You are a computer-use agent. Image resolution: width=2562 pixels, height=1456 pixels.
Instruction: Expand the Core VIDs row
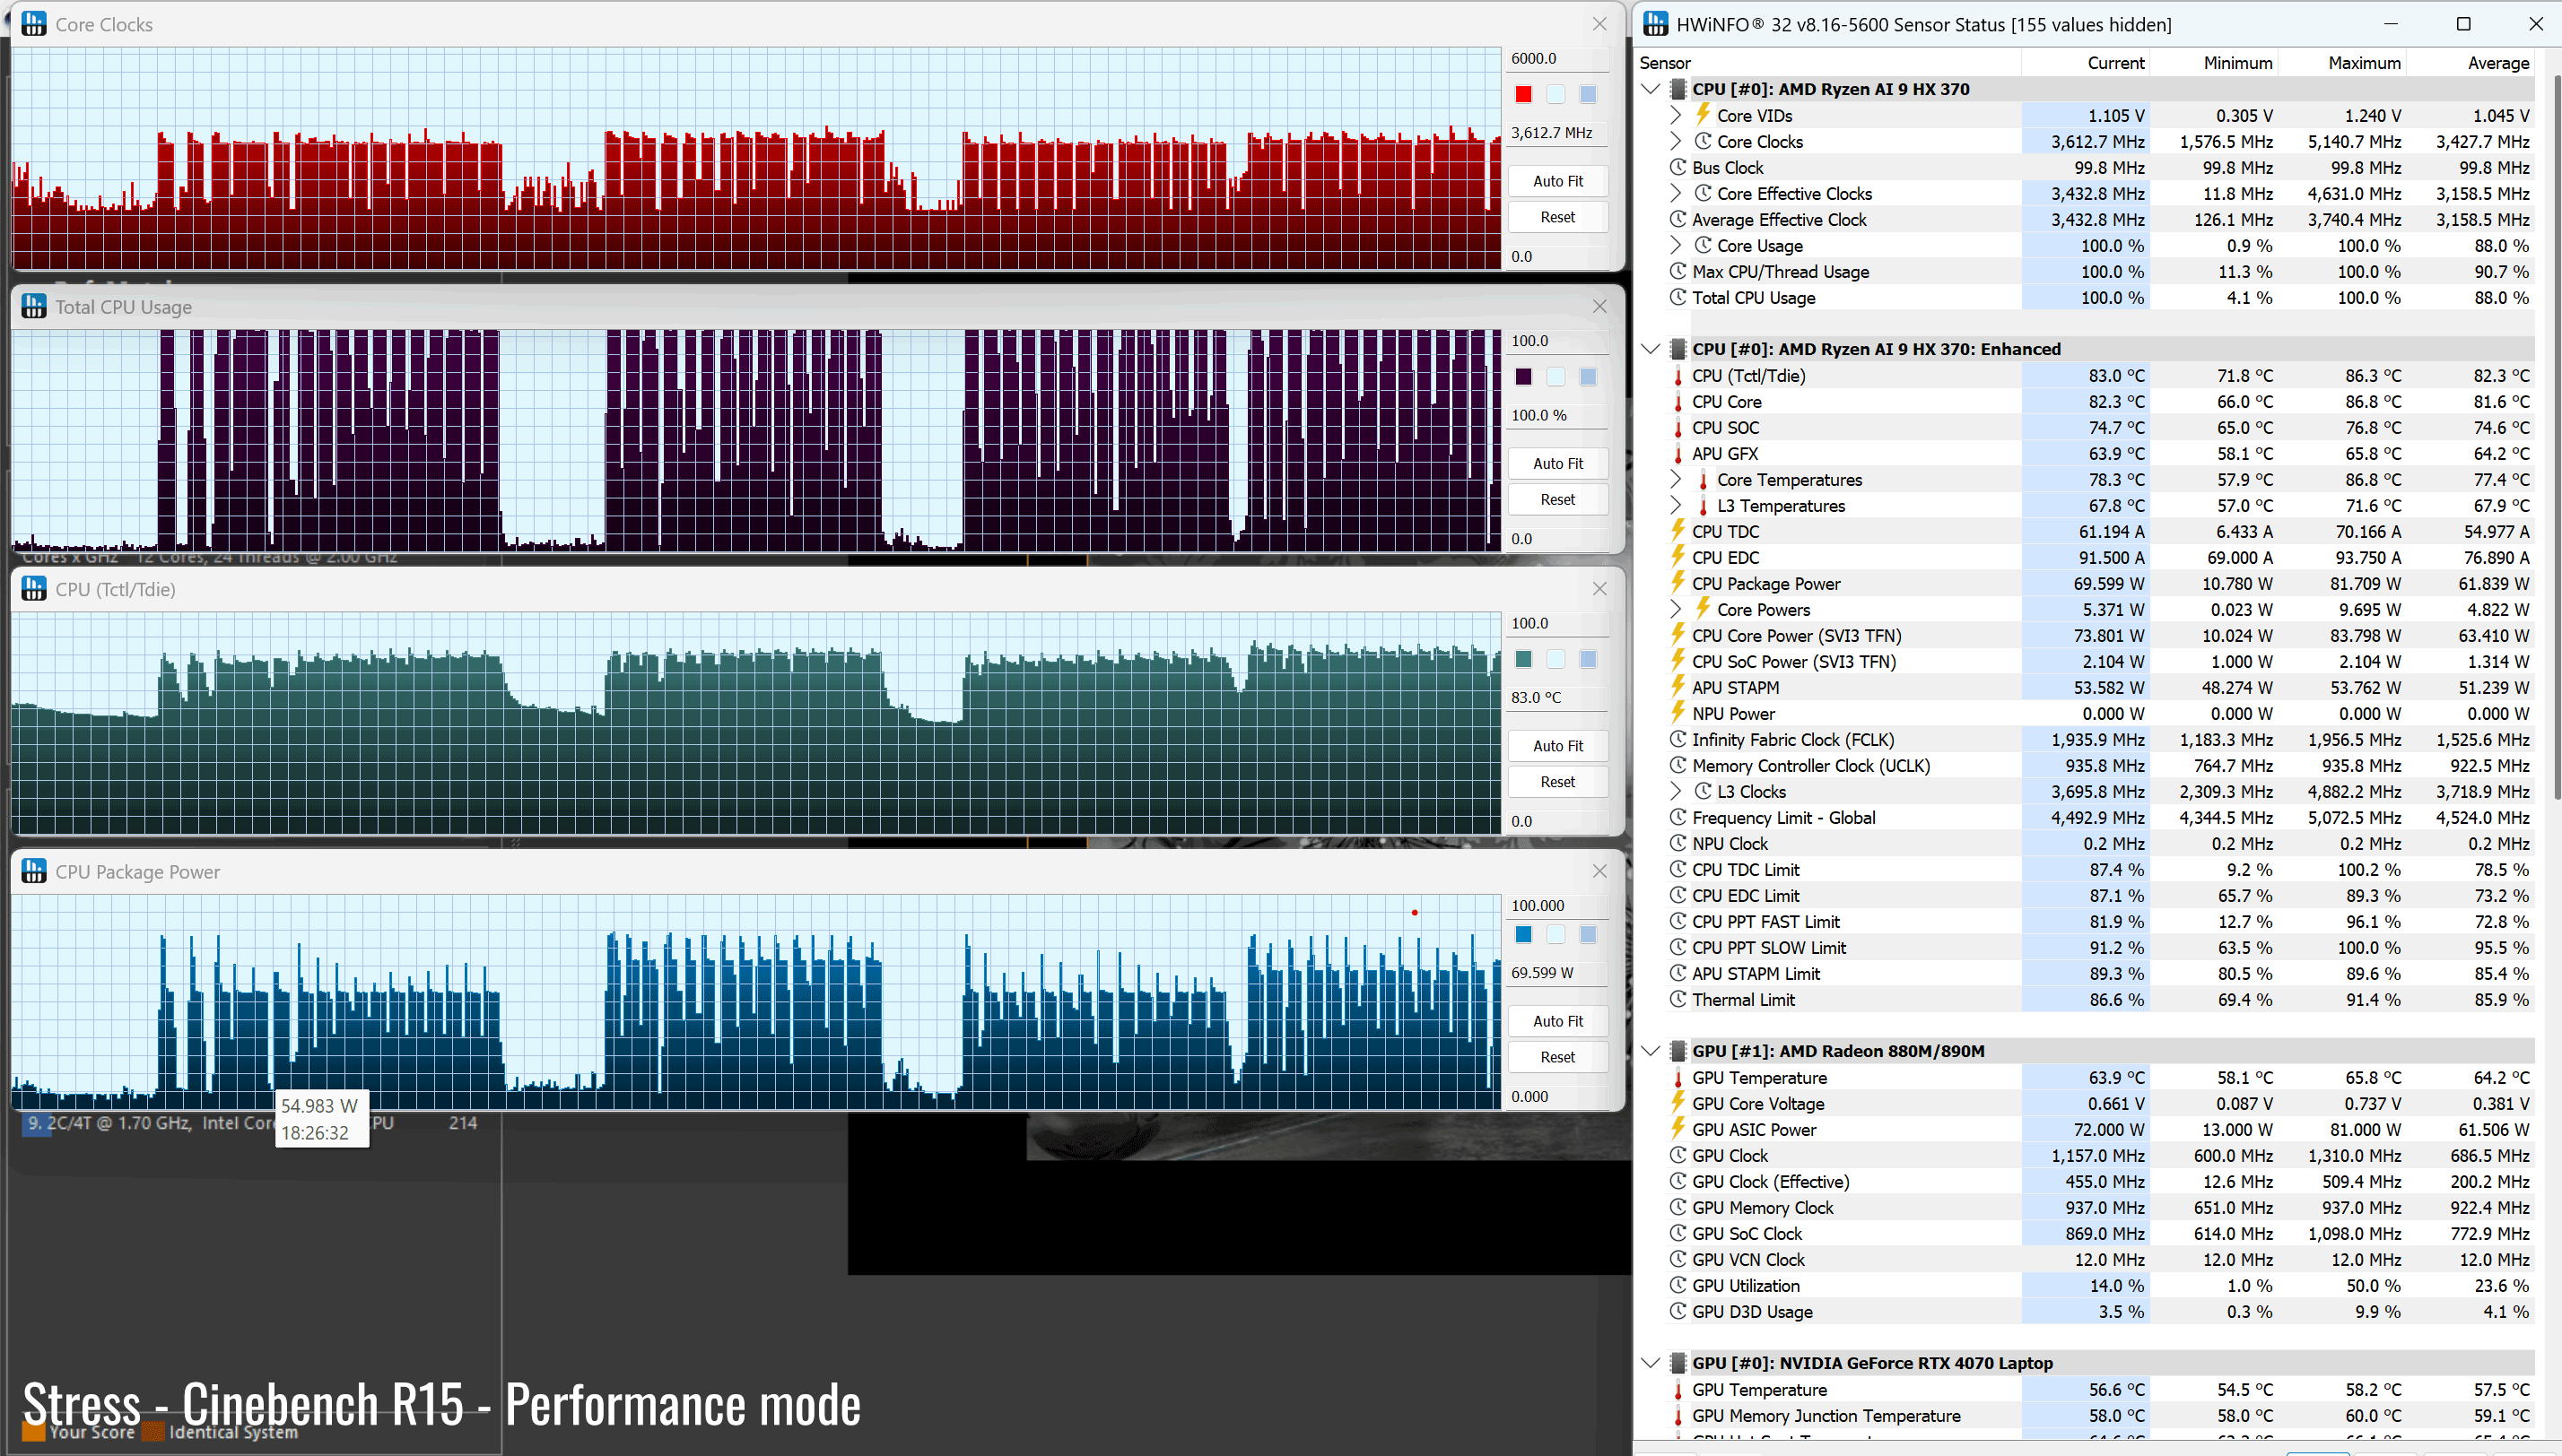point(1676,115)
